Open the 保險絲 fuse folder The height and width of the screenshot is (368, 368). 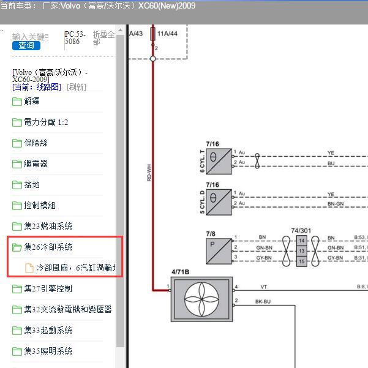pyautogui.click(x=36, y=143)
